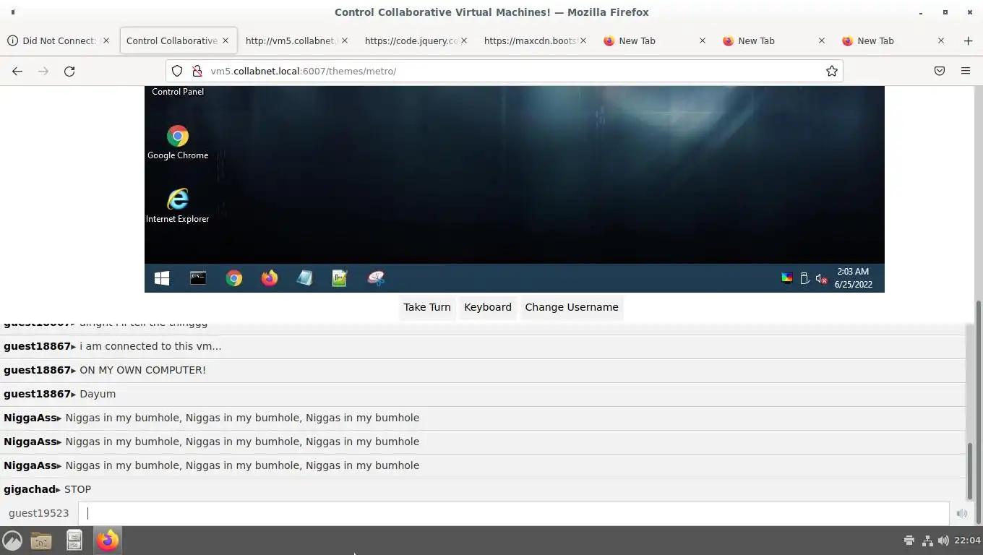The width and height of the screenshot is (983, 555).
Task: Click the system clock showing 22:04
Action: [967, 541]
